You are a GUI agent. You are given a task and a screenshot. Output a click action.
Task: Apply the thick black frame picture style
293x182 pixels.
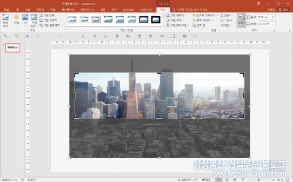pyautogui.click(x=156, y=20)
